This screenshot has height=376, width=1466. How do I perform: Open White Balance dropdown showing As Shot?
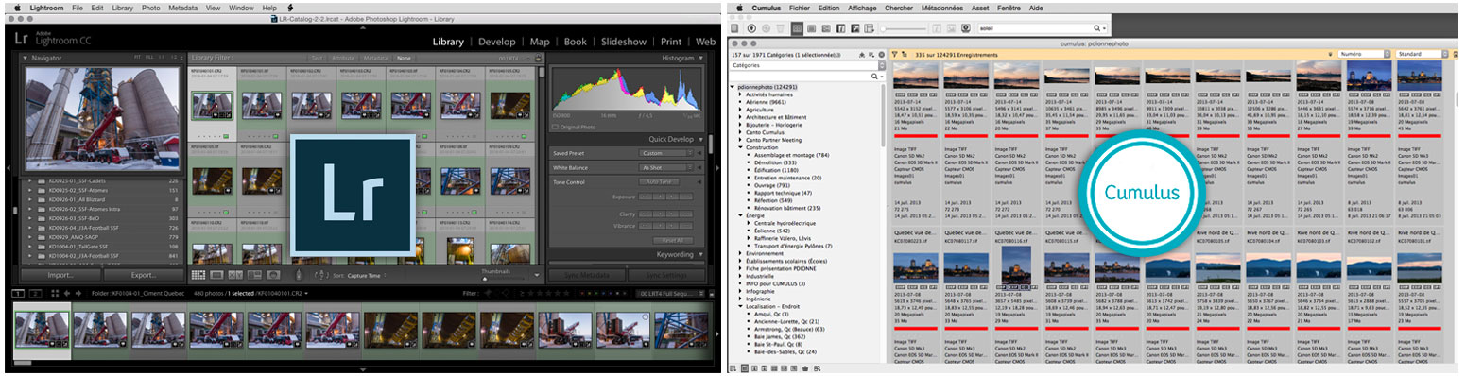coord(665,168)
